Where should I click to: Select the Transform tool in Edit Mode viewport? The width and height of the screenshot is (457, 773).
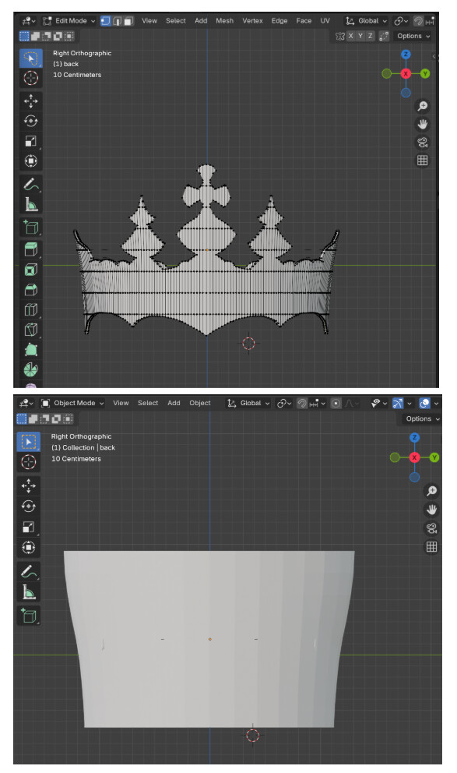(30, 161)
